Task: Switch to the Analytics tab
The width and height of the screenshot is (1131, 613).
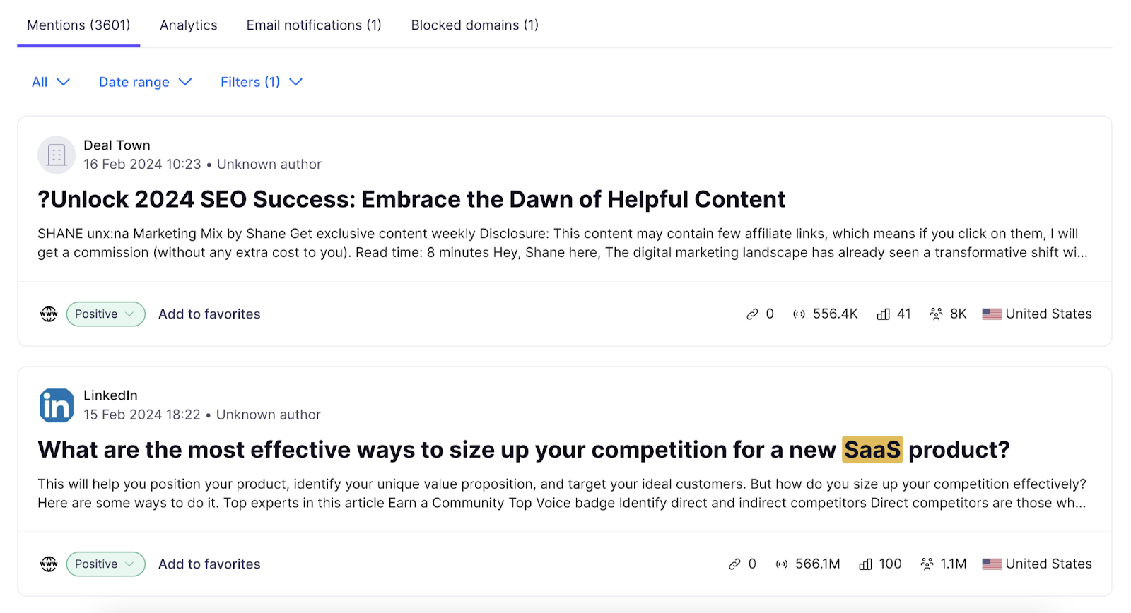Action: [188, 25]
